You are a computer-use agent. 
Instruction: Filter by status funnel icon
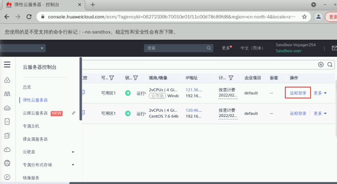pyautogui.click(x=136, y=78)
